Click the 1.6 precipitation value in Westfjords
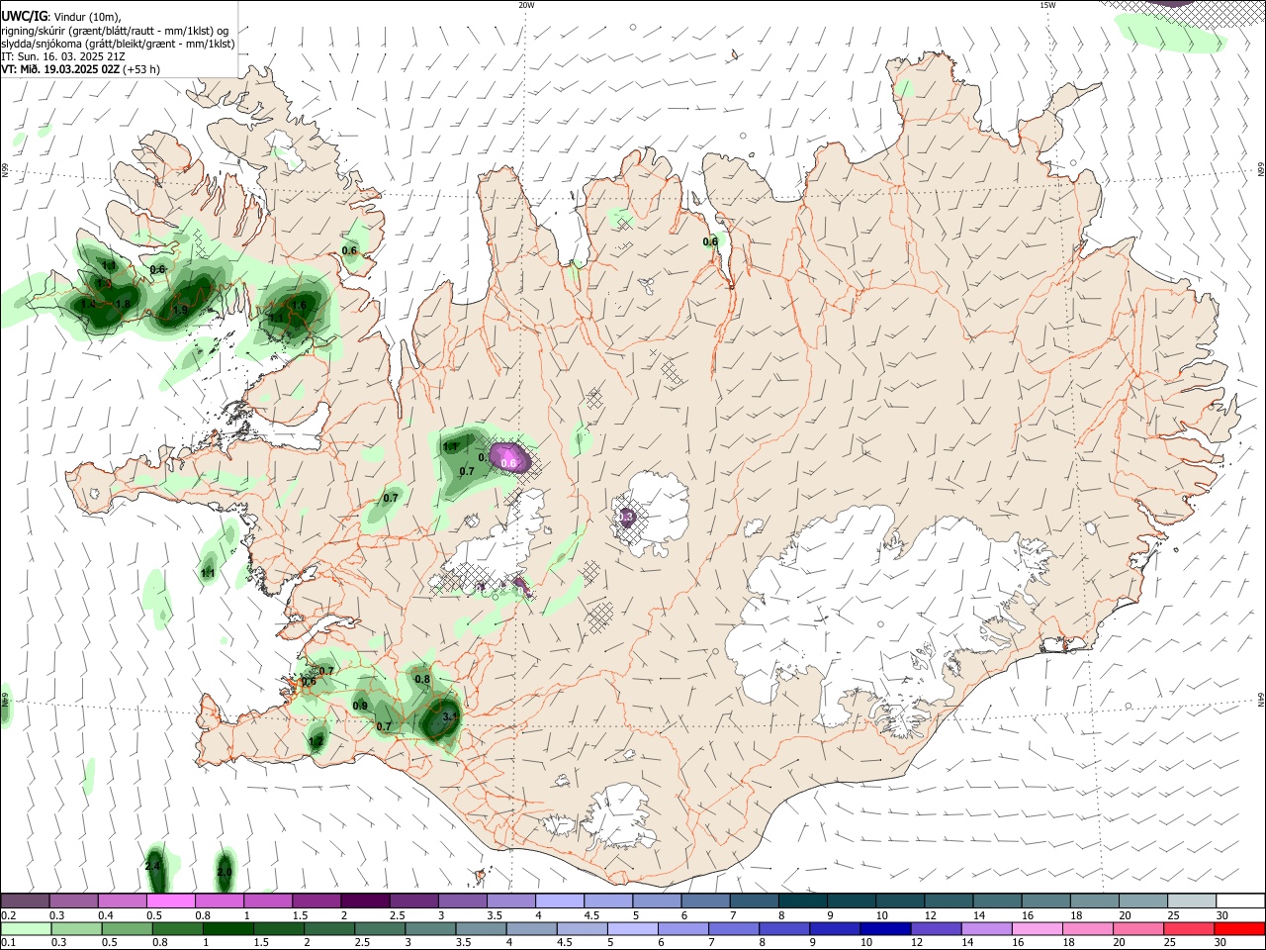 (298, 304)
